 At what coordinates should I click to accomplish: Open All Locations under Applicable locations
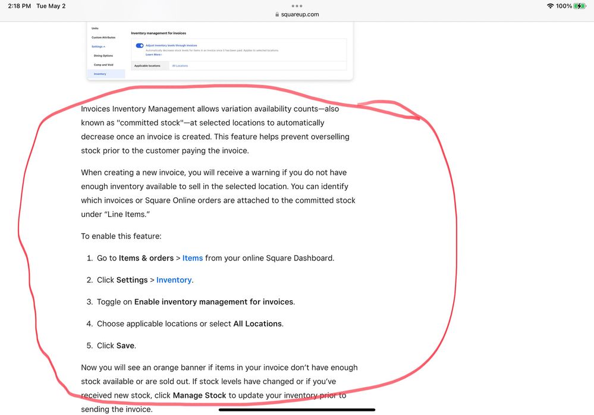[x=180, y=65]
